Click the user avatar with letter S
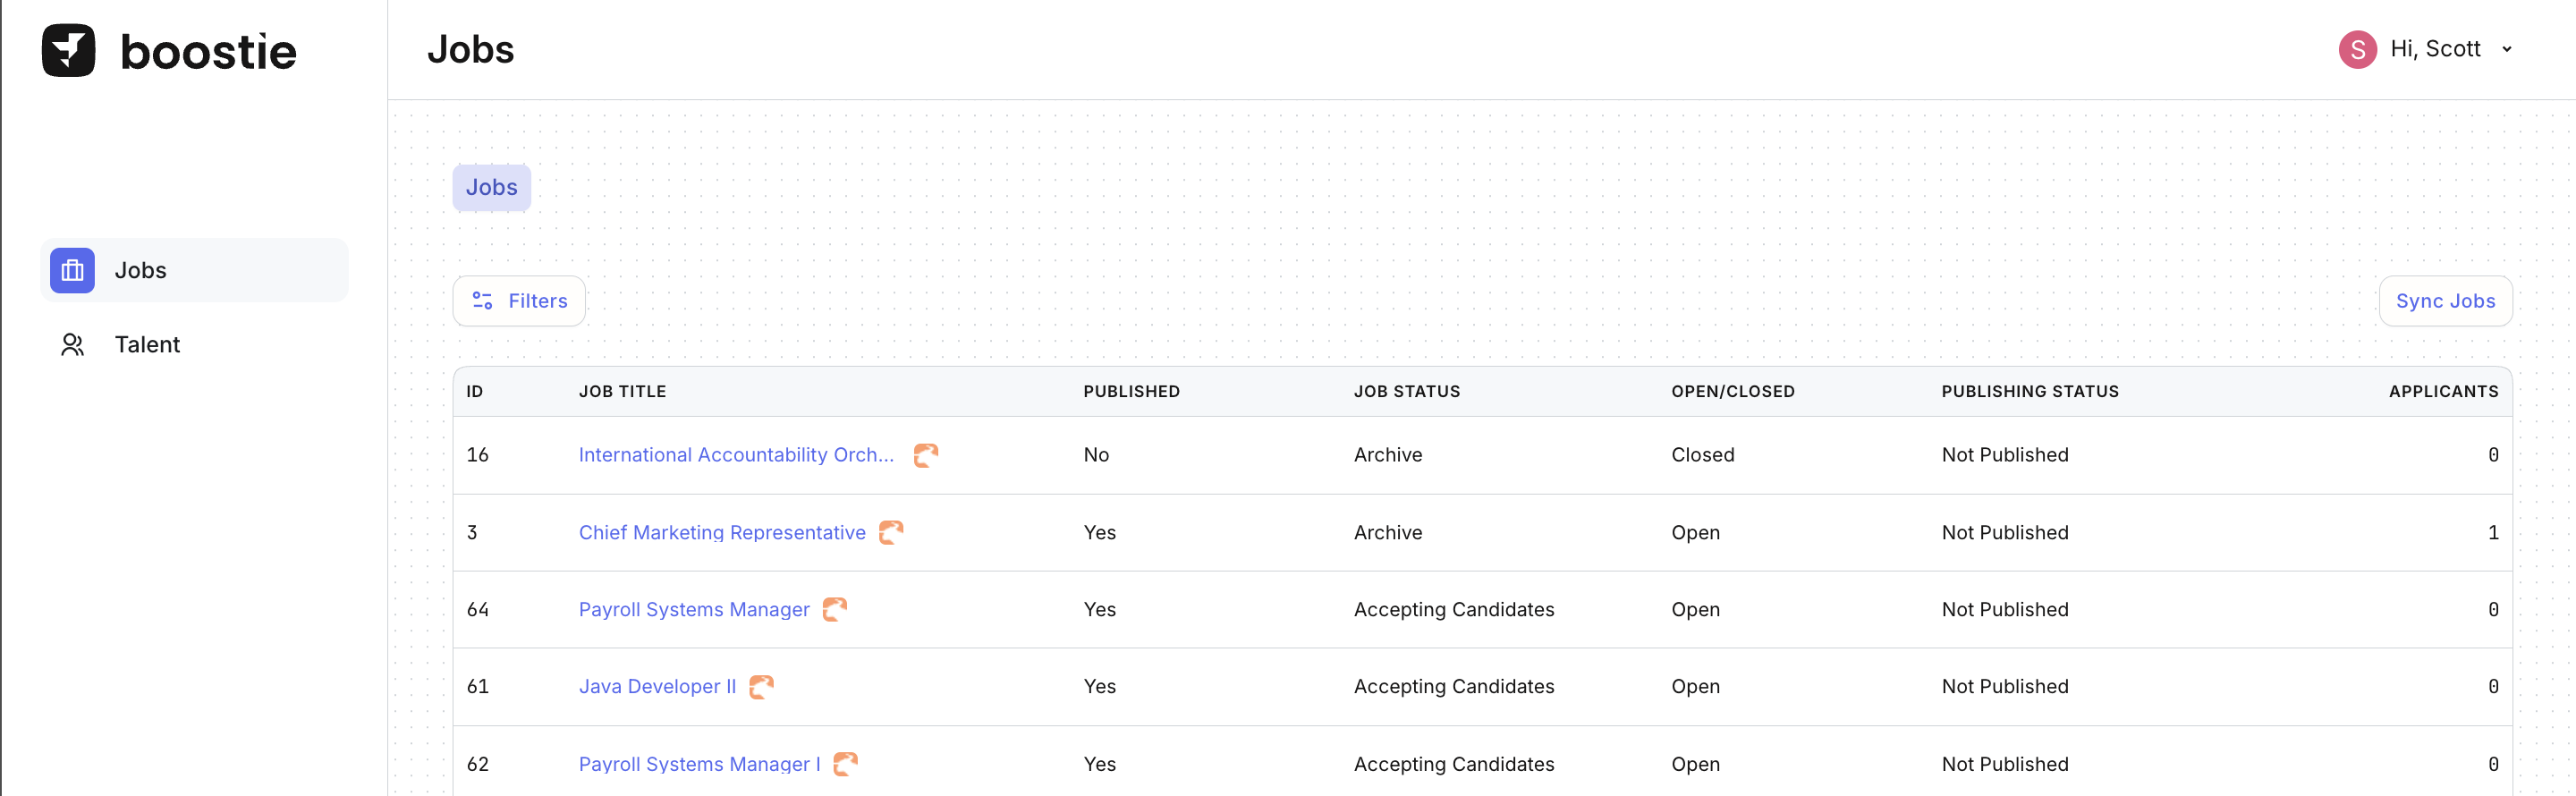Image resolution: width=2576 pixels, height=796 pixels. [2357, 49]
